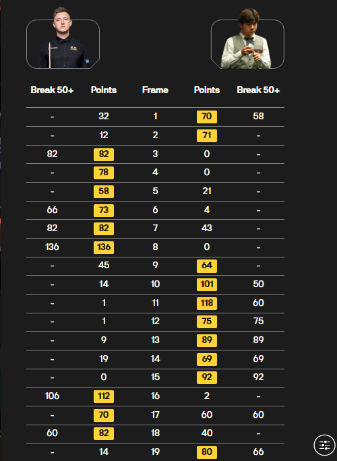Click the left player's photo
This screenshot has height=461, width=337.
pos(63,39)
